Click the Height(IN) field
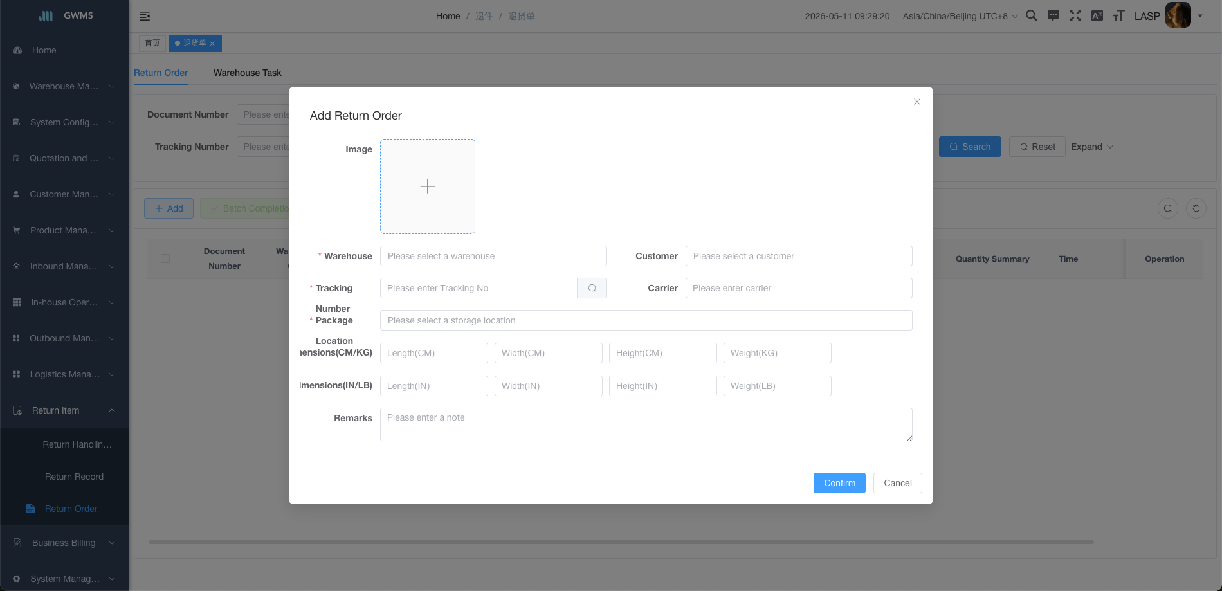Image resolution: width=1222 pixels, height=591 pixels. pyautogui.click(x=663, y=386)
